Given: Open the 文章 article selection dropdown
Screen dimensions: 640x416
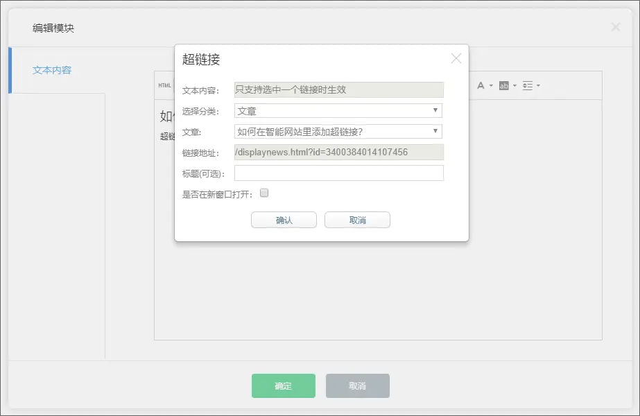Looking at the screenshot, I should tap(338, 132).
